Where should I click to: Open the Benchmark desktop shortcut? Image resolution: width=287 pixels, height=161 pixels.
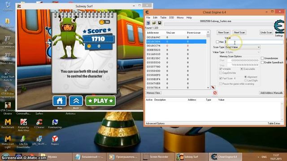tap(8, 123)
